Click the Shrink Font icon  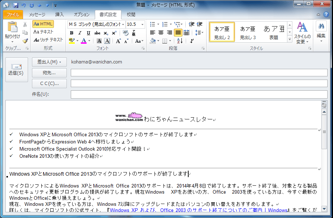pos(126,41)
